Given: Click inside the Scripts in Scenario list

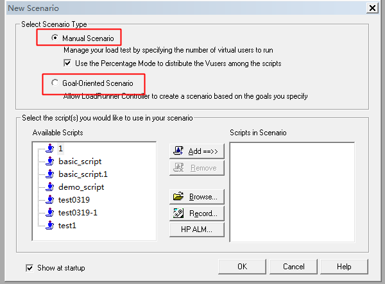Looking at the screenshot, I should (292, 192).
